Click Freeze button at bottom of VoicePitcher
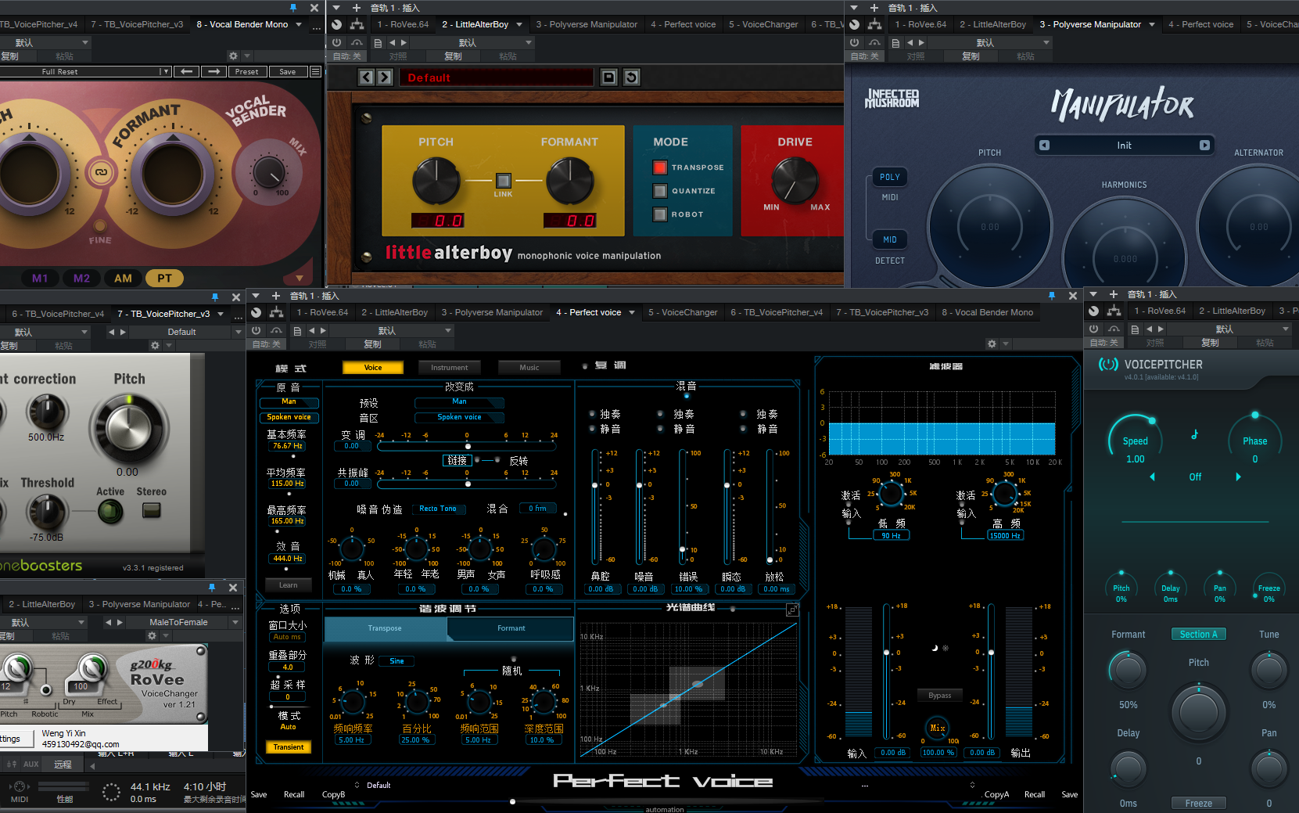 click(1198, 803)
